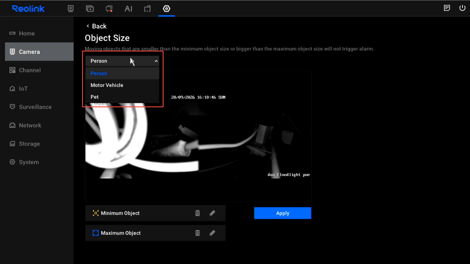Apply the object size settings

(283, 213)
